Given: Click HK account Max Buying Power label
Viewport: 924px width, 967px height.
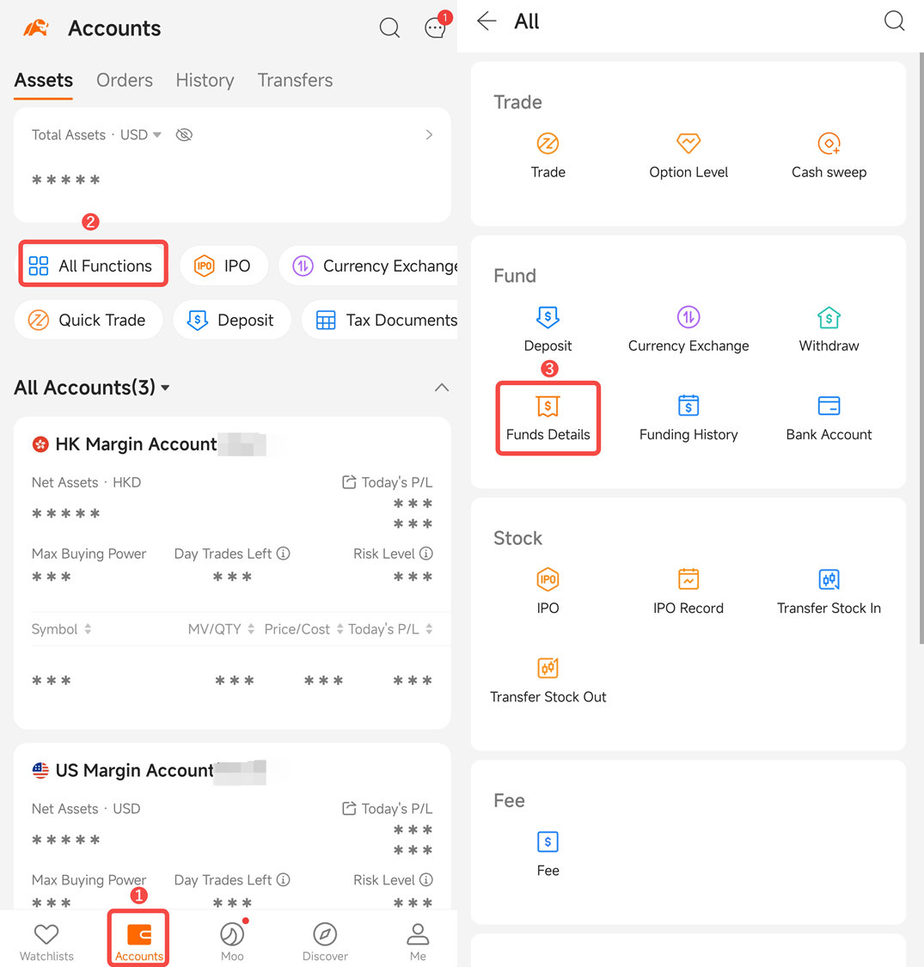Looking at the screenshot, I should 89,554.
